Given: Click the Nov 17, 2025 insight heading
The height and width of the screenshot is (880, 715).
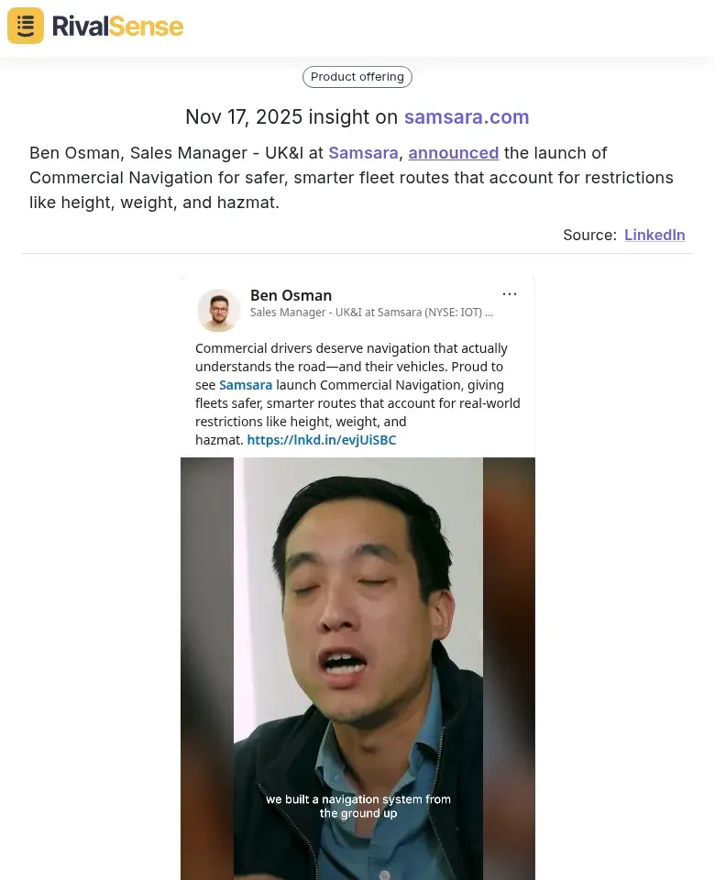Looking at the screenshot, I should (357, 116).
